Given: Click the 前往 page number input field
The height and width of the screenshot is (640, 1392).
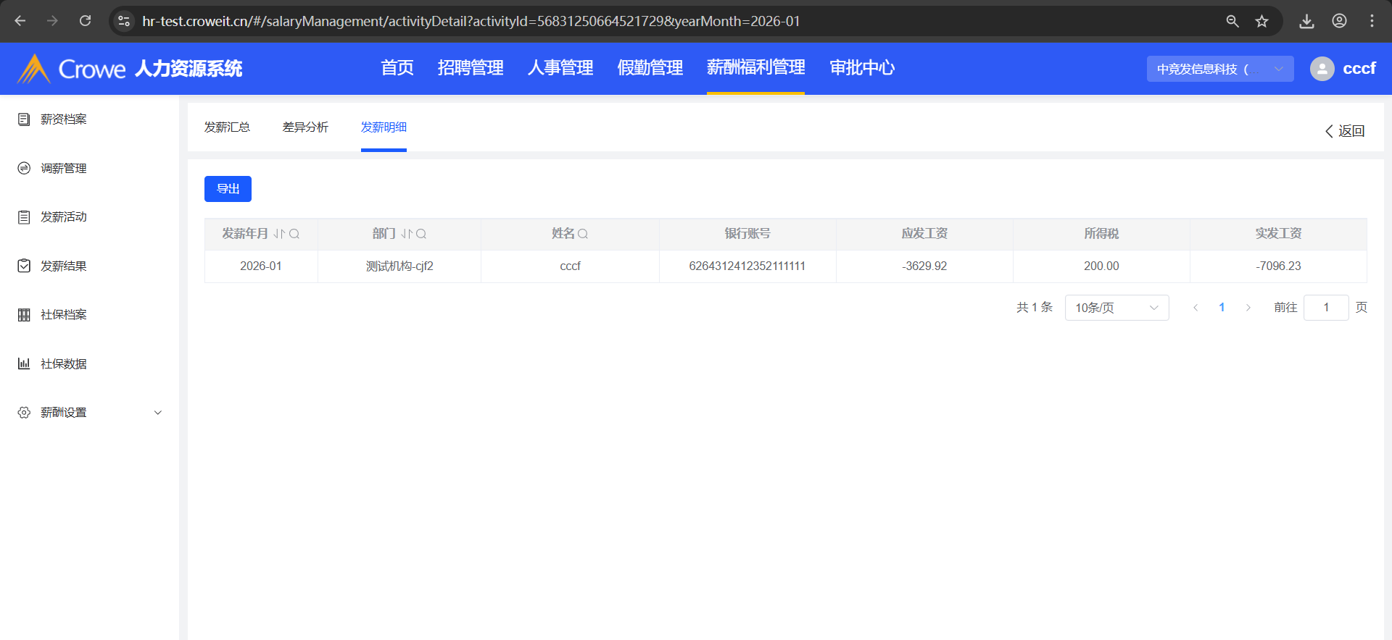Looking at the screenshot, I should pos(1325,308).
